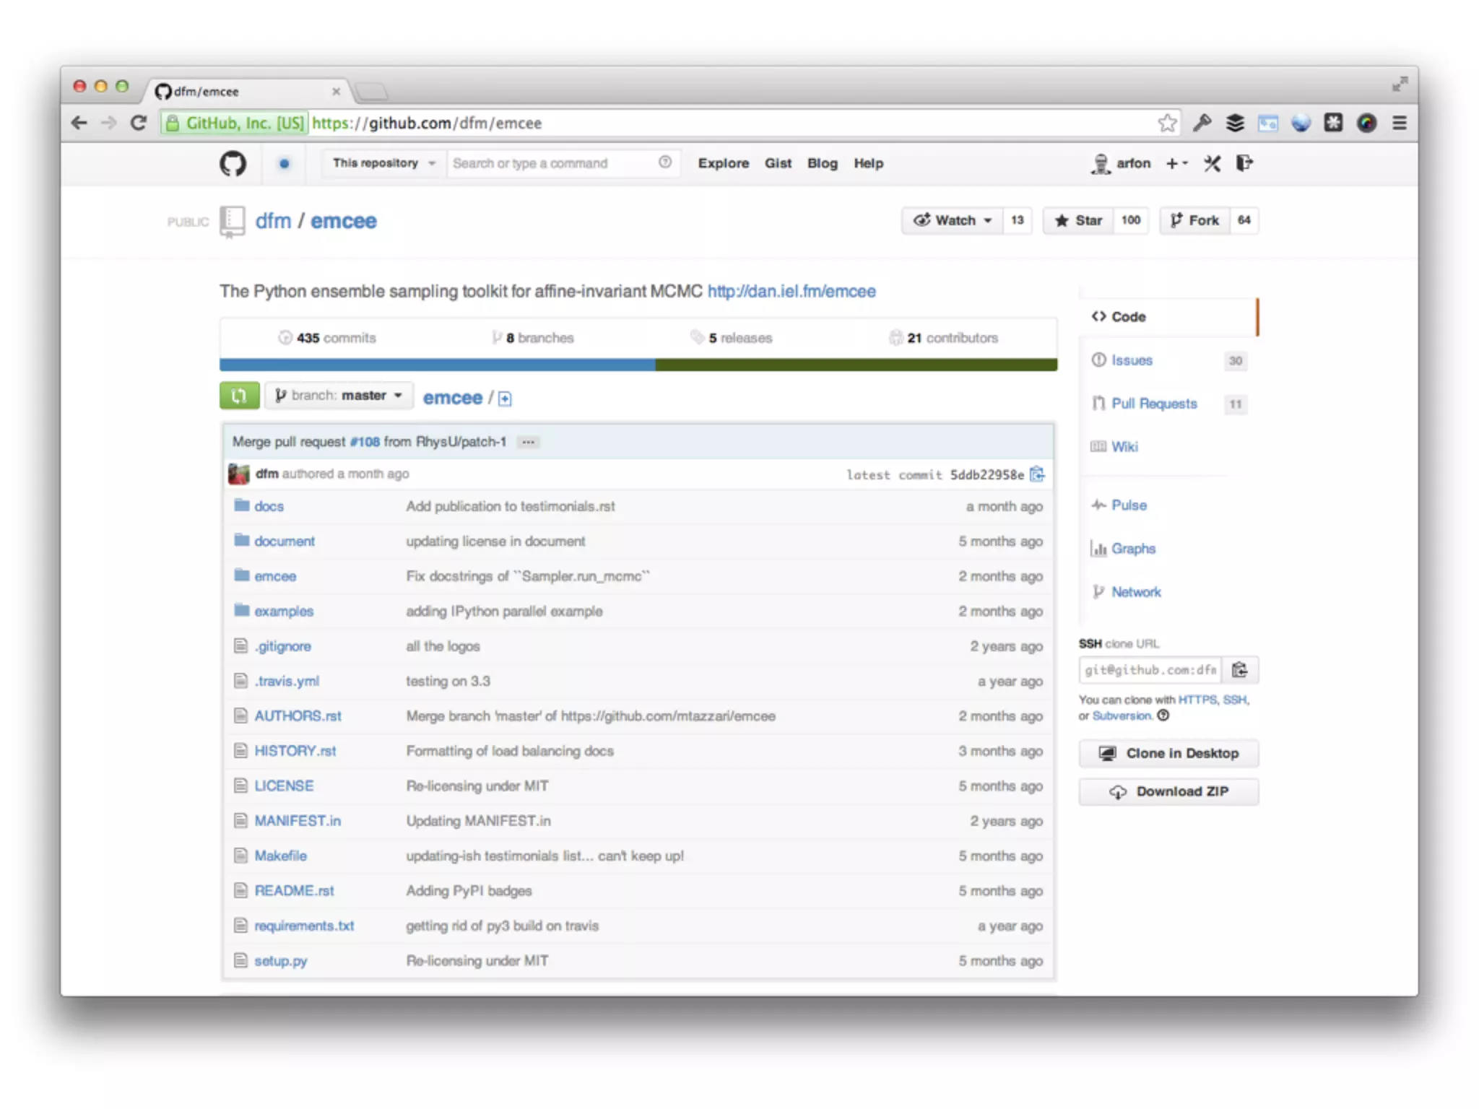Viewport: 1479px width, 1109px height.
Task: Open the README.rst file link
Action: pyautogui.click(x=294, y=890)
